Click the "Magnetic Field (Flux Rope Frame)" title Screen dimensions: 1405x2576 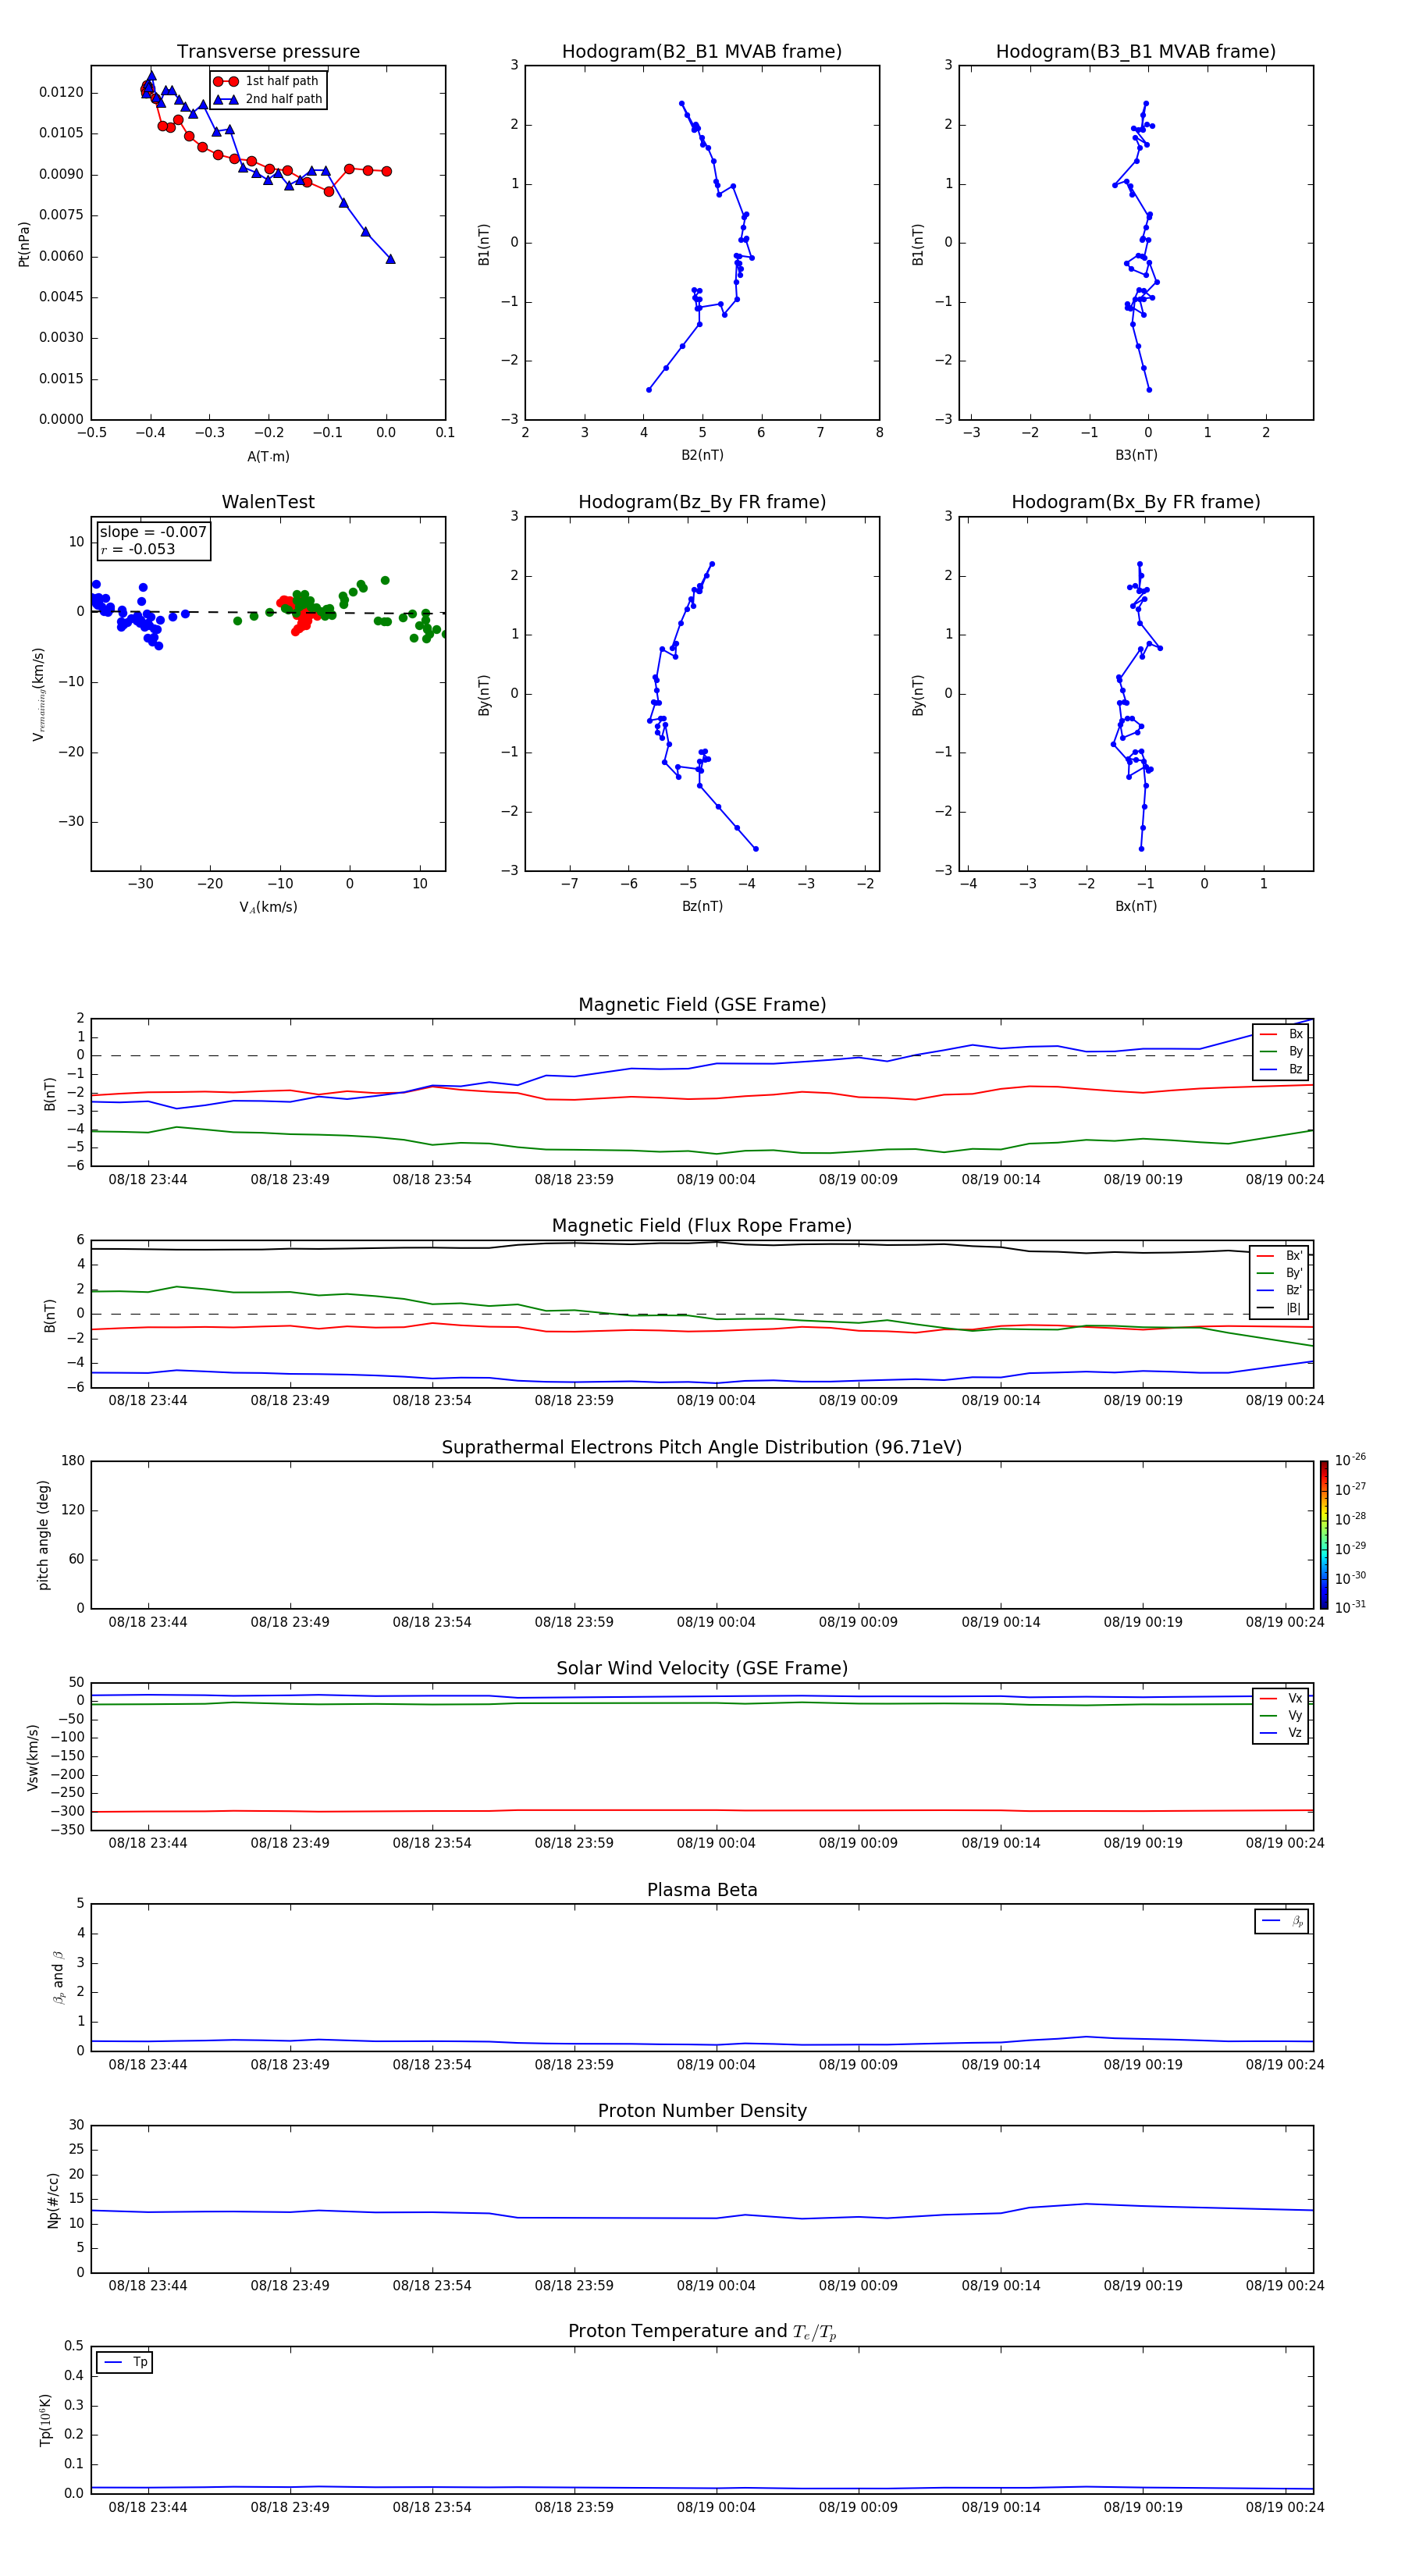click(x=702, y=1226)
